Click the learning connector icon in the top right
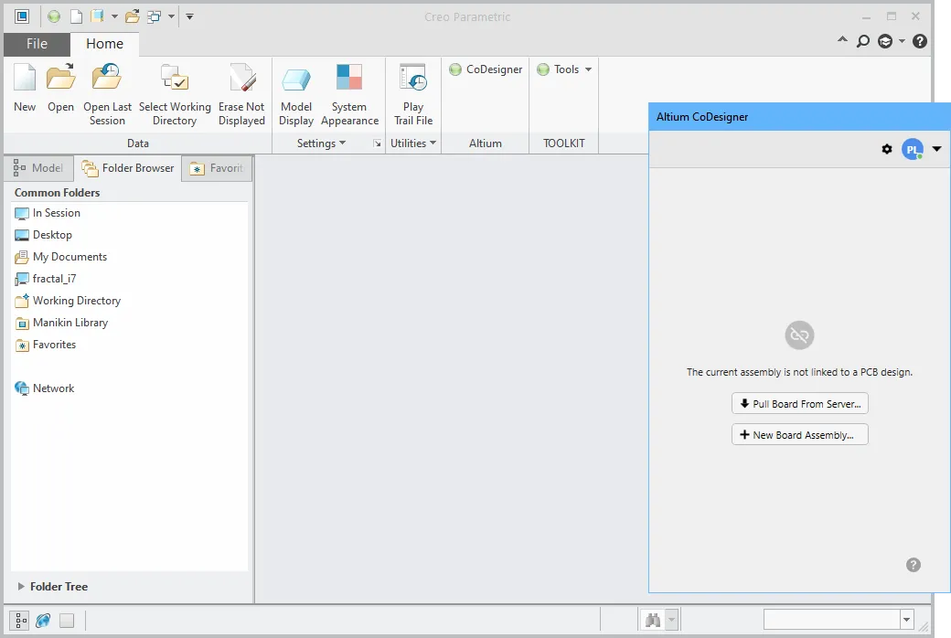Viewport: 951px width, 638px height. [x=885, y=41]
